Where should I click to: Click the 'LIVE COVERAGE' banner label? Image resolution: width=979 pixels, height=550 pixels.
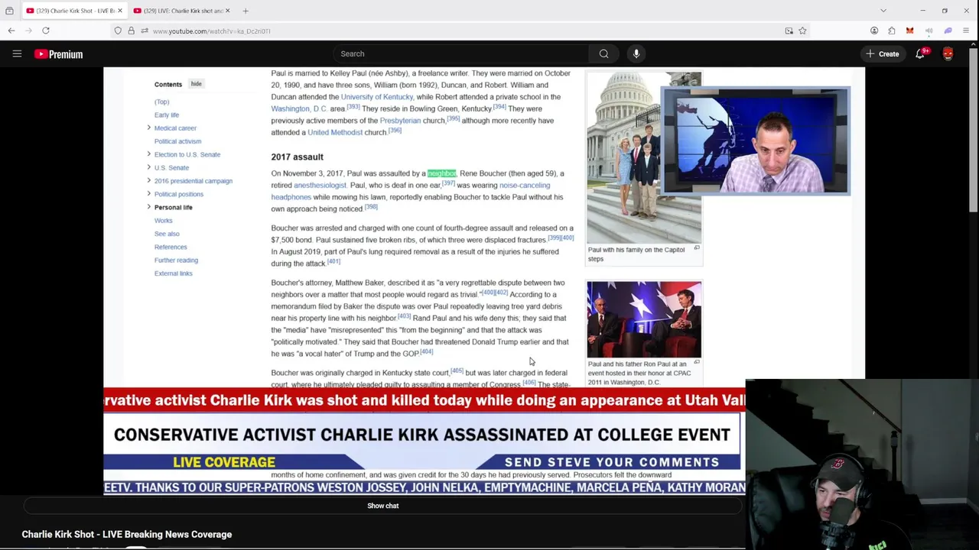[224, 462]
